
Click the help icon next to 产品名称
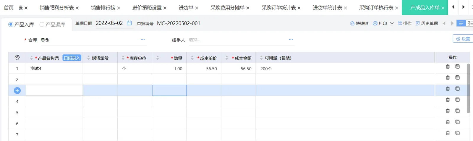point(57,58)
